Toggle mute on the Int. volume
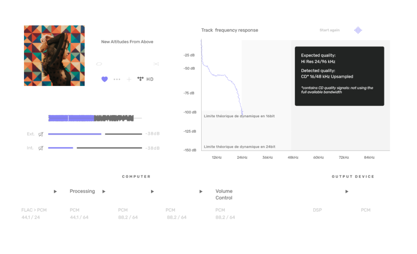This screenshot has width=417, height=254. coord(41,148)
